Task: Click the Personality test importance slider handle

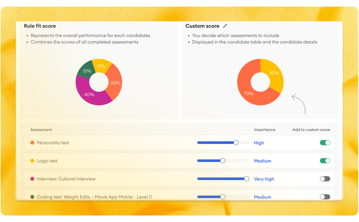Action: click(236, 143)
